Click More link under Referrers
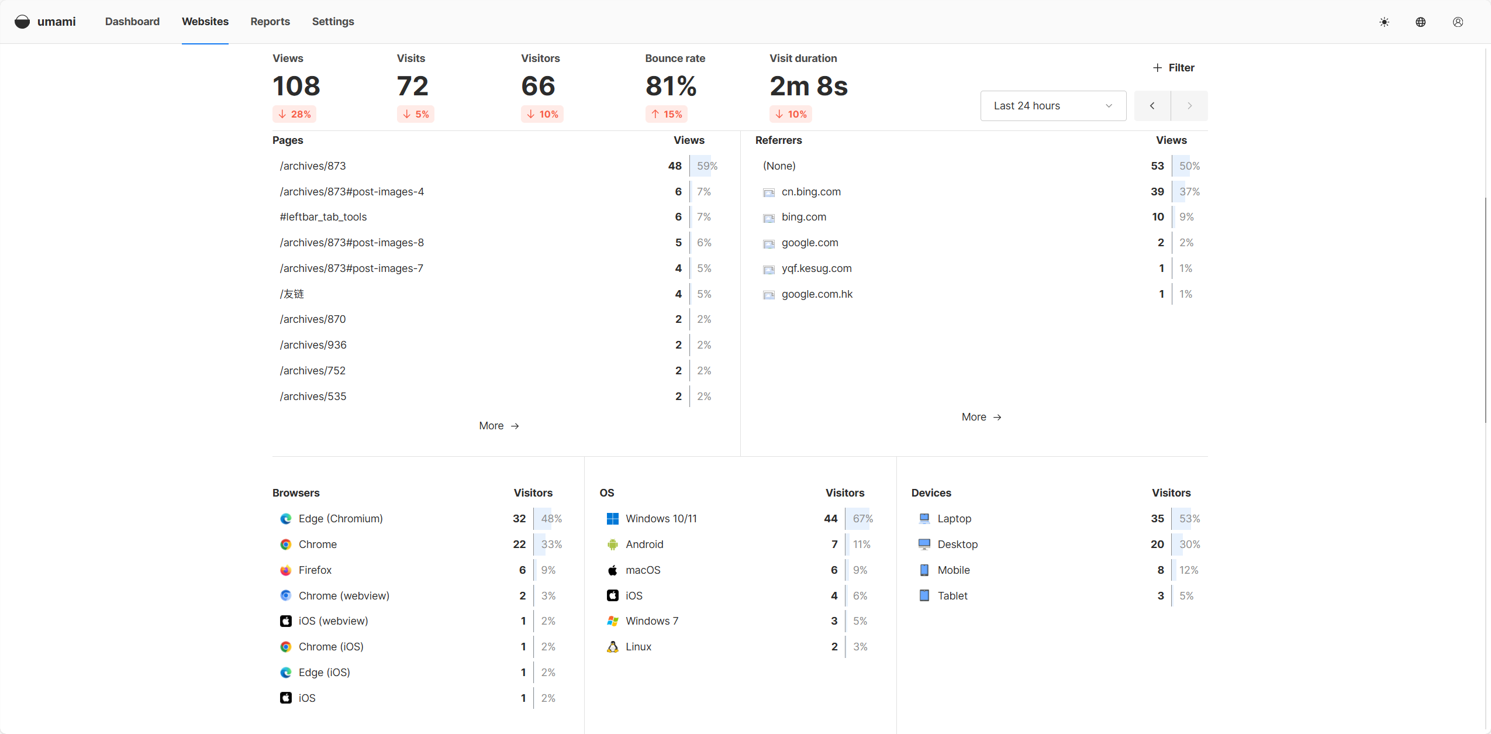 [981, 417]
